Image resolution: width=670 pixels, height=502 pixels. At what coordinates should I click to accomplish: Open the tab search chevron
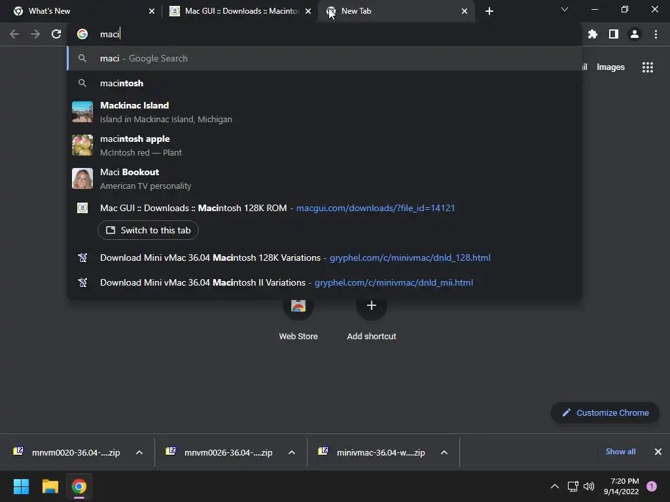click(x=565, y=9)
